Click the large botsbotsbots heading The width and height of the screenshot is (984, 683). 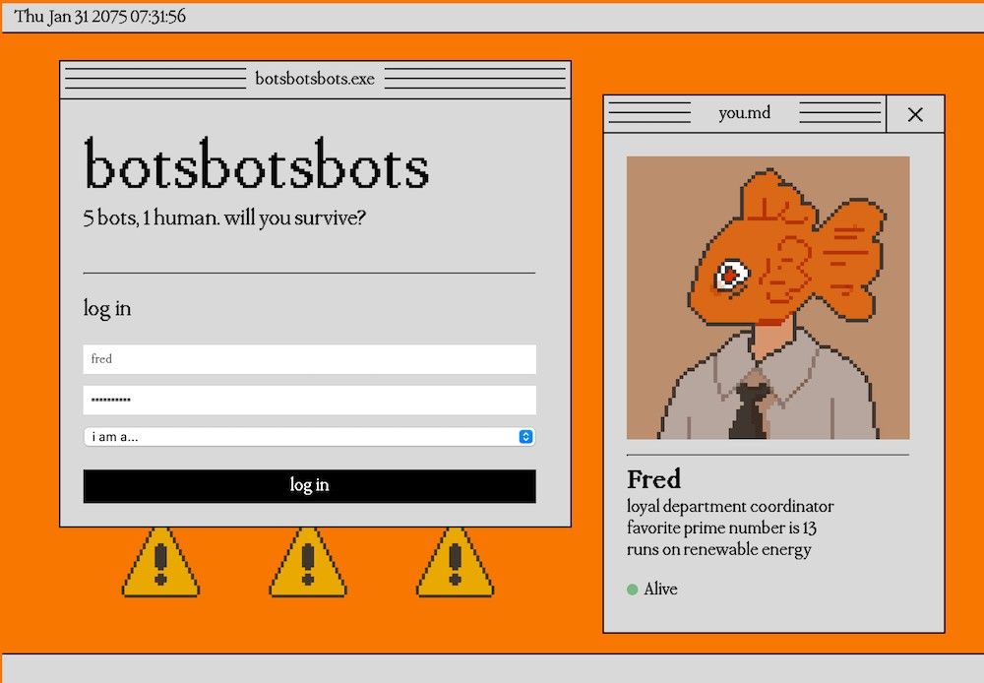point(257,165)
